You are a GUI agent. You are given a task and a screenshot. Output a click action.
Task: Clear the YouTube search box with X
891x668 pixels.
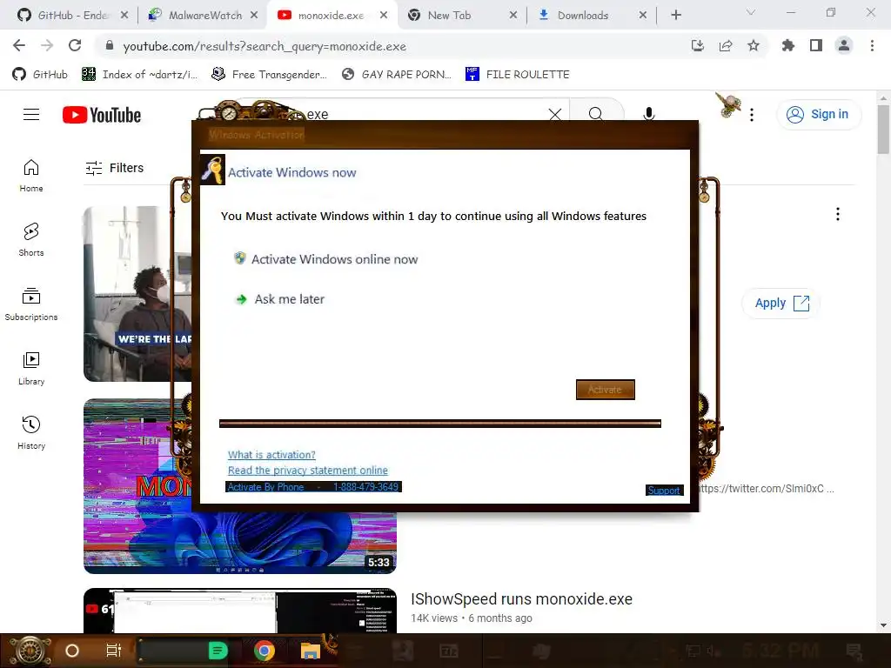[555, 115]
